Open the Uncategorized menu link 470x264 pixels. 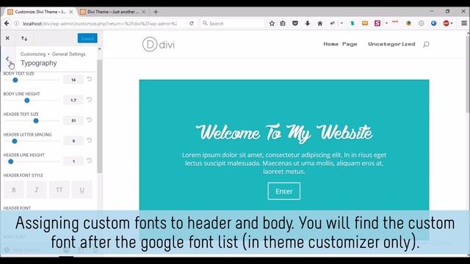coord(391,44)
